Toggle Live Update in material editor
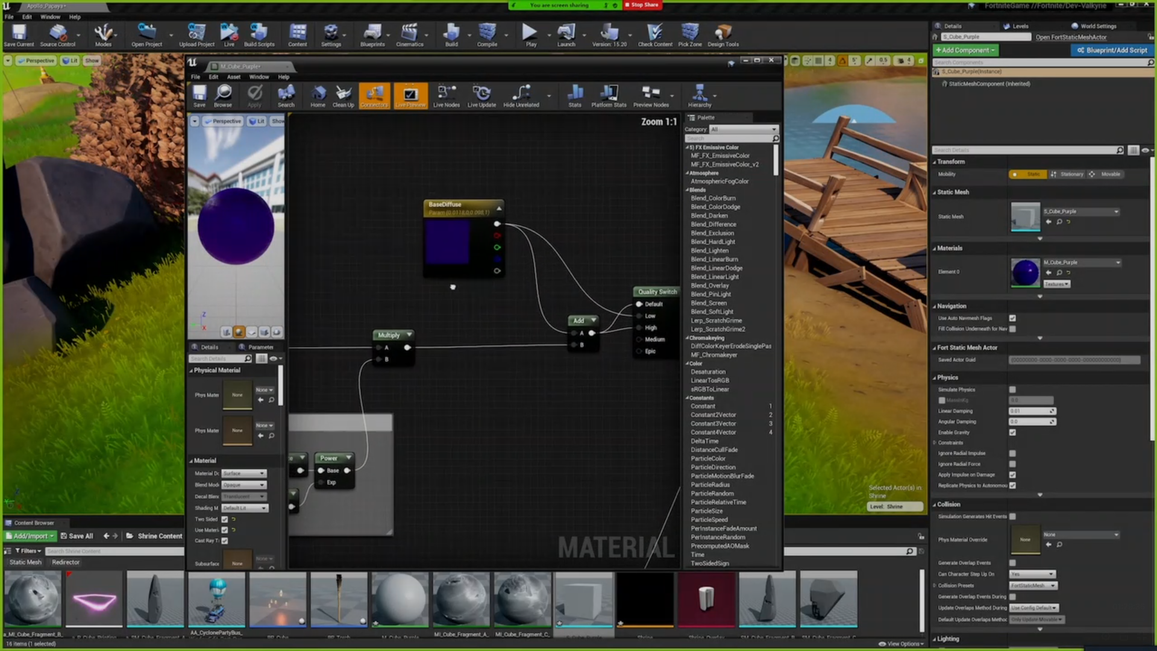The width and height of the screenshot is (1157, 651). pyautogui.click(x=481, y=96)
